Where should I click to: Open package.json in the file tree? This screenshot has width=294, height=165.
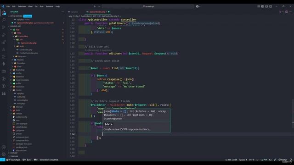click(22, 147)
